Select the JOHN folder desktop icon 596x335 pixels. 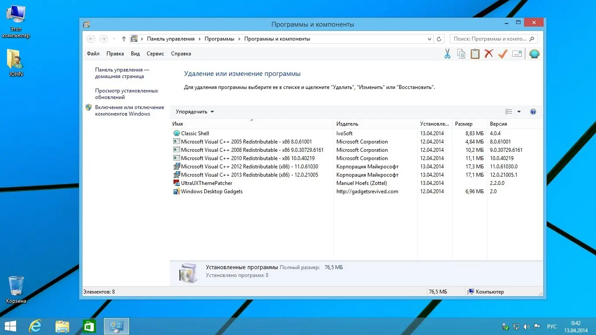click(16, 63)
